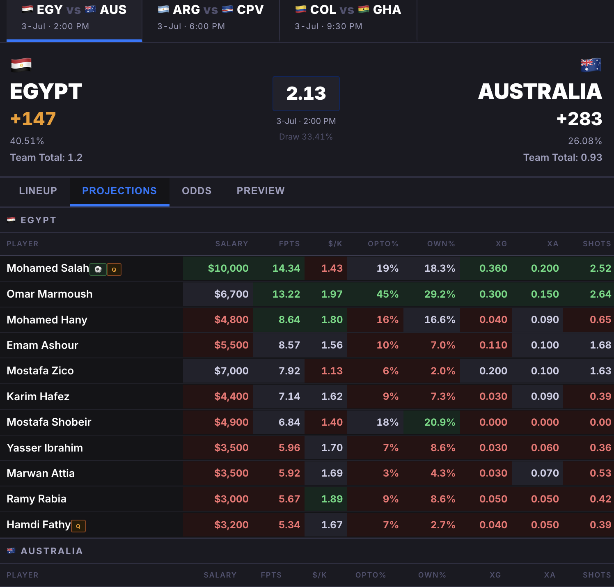The height and width of the screenshot is (587, 614).
Task: Click the small Egypt flag in the Egypt section header
Action: click(x=11, y=220)
